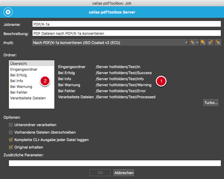This screenshot has height=179, width=224.
Task: Select Bei Info in the folder list
Action: (32, 81)
